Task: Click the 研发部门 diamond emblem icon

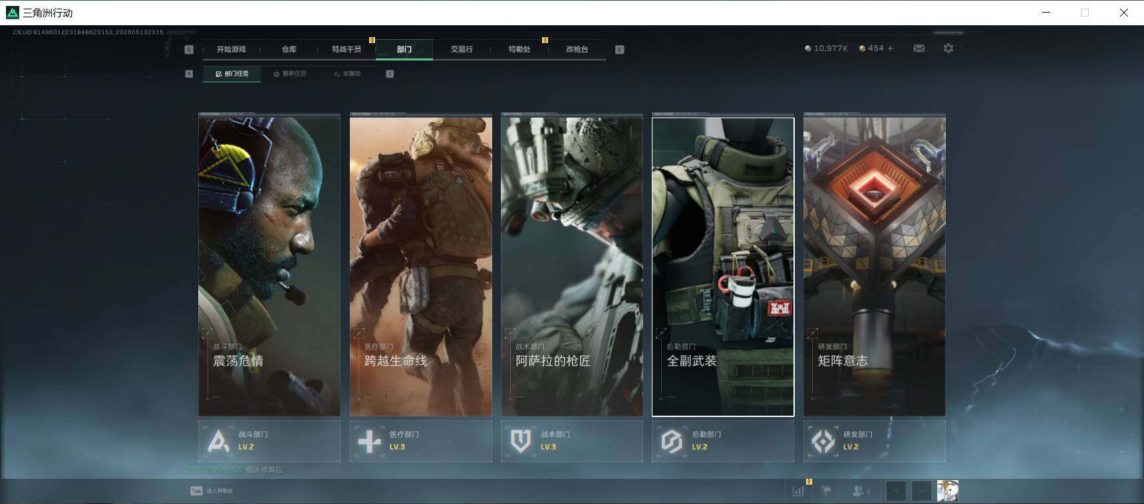Action: (x=823, y=441)
